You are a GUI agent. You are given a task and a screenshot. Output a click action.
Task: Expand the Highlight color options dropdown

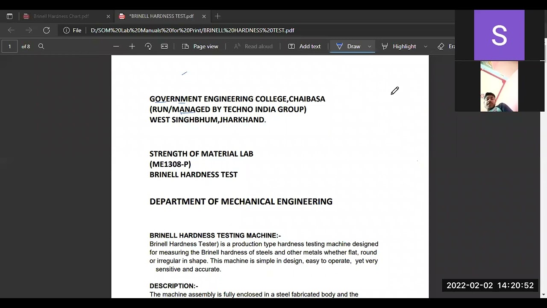point(426,46)
